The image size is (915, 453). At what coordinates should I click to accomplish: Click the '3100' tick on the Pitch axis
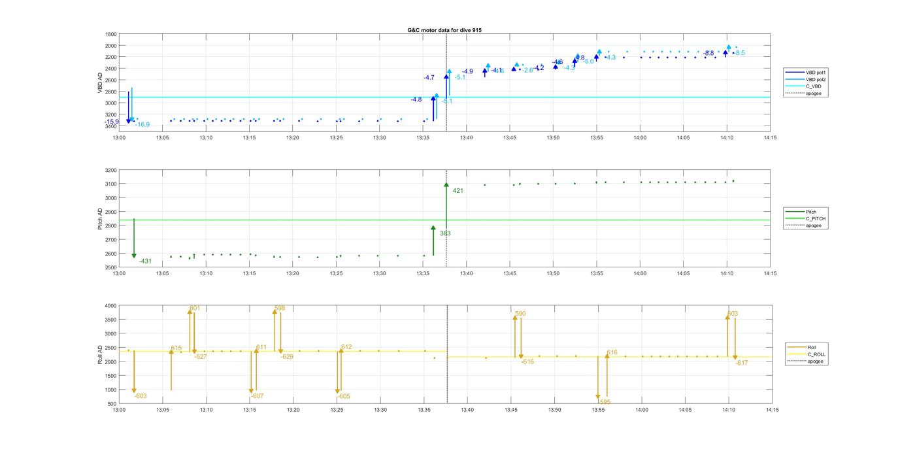(111, 184)
